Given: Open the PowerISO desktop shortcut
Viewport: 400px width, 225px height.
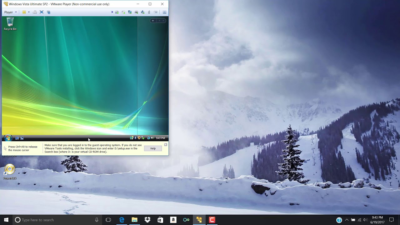Looking at the screenshot, I should coord(10,171).
